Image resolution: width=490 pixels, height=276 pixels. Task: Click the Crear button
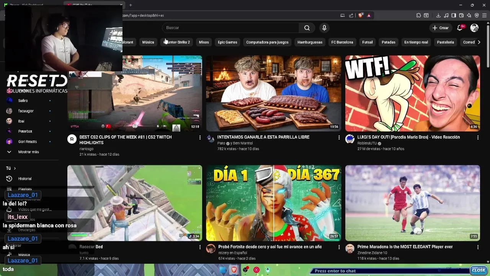[440, 28]
